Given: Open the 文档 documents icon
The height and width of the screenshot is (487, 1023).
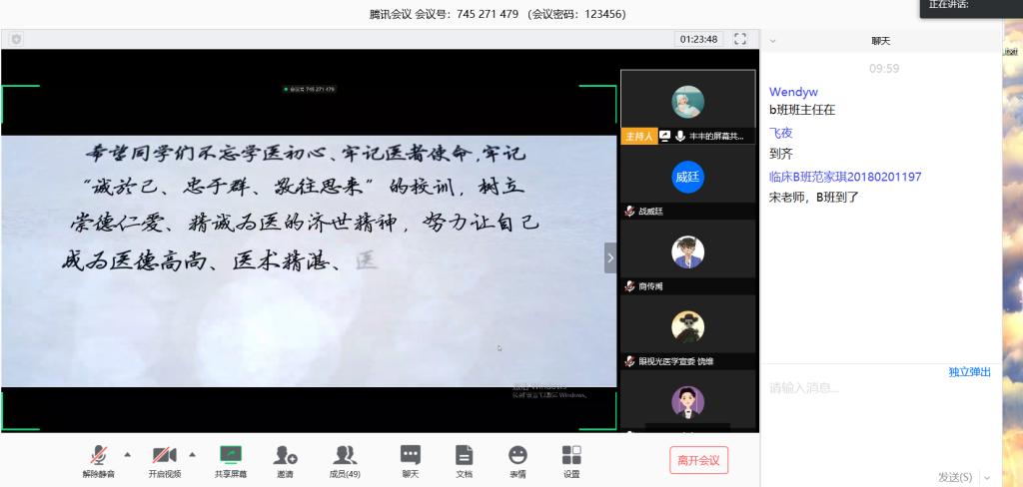Looking at the screenshot, I should click(465, 456).
